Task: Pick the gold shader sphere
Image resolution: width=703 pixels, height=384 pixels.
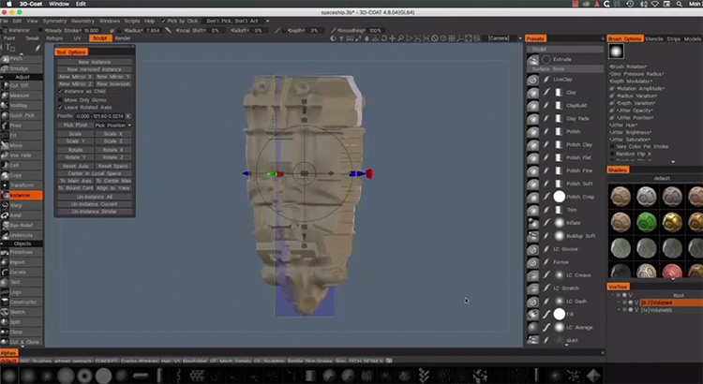Action: 672,221
